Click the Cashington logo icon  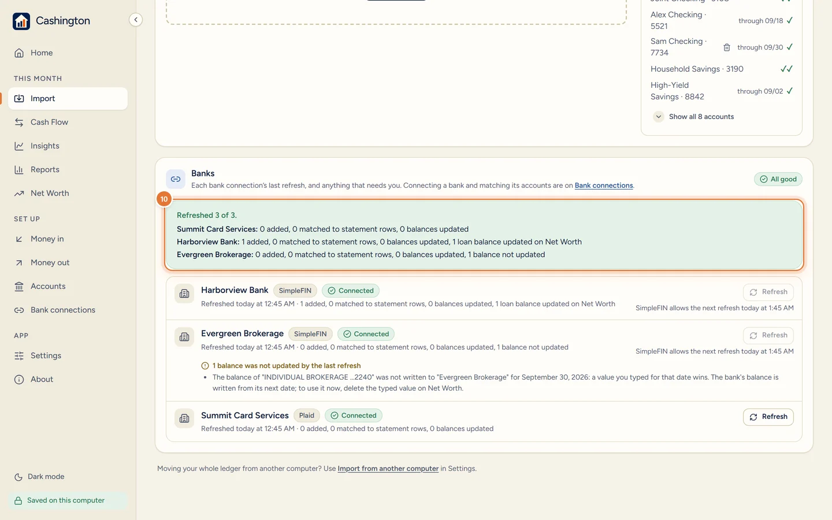[21, 21]
